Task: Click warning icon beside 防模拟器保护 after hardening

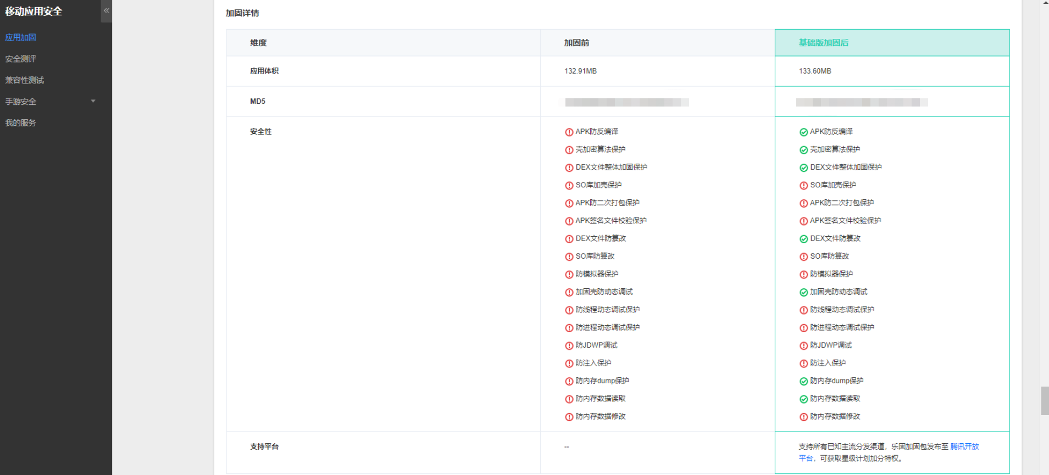Action: pyautogui.click(x=803, y=275)
